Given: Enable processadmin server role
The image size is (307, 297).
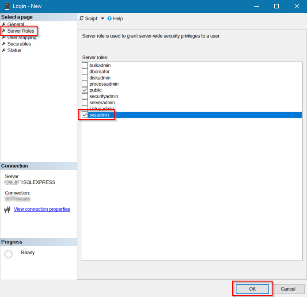Looking at the screenshot, I should pyautogui.click(x=84, y=84).
